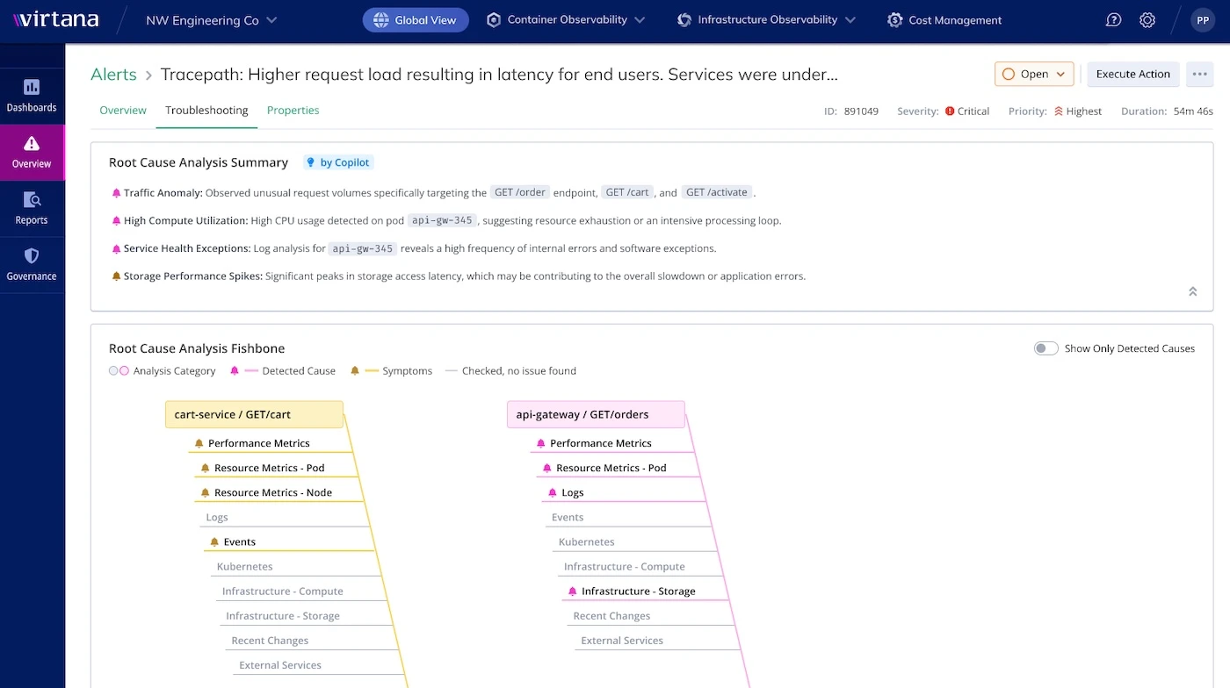This screenshot has width=1230, height=688.
Task: Switch to the Overview alert tab
Action: click(123, 111)
